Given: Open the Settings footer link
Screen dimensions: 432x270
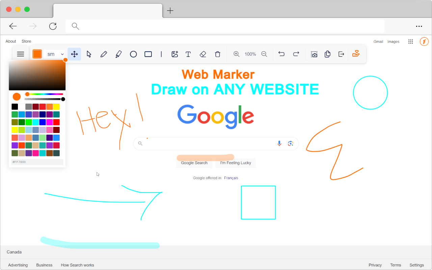Looking at the screenshot, I should click(x=416, y=265).
